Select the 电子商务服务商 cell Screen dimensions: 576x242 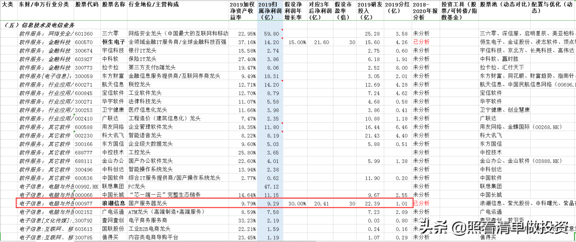point(148,220)
